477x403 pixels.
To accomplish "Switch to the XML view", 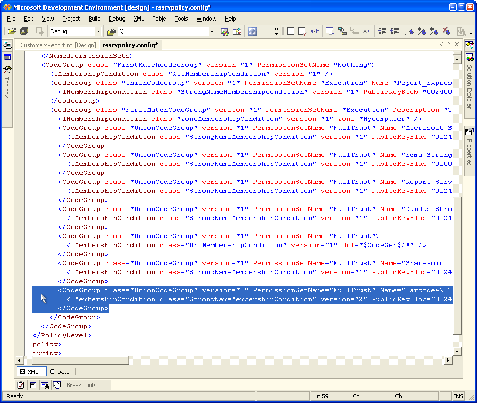I will [x=31, y=372].
